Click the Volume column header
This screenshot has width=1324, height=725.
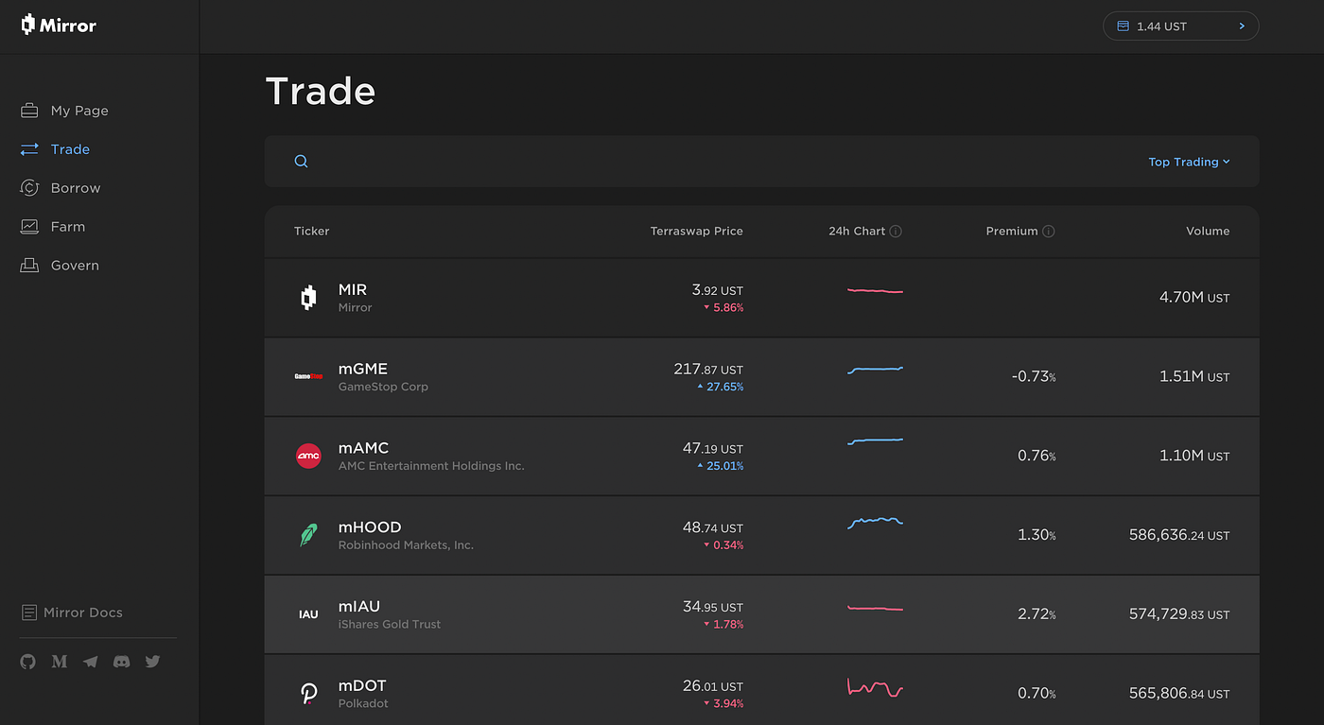(1209, 232)
